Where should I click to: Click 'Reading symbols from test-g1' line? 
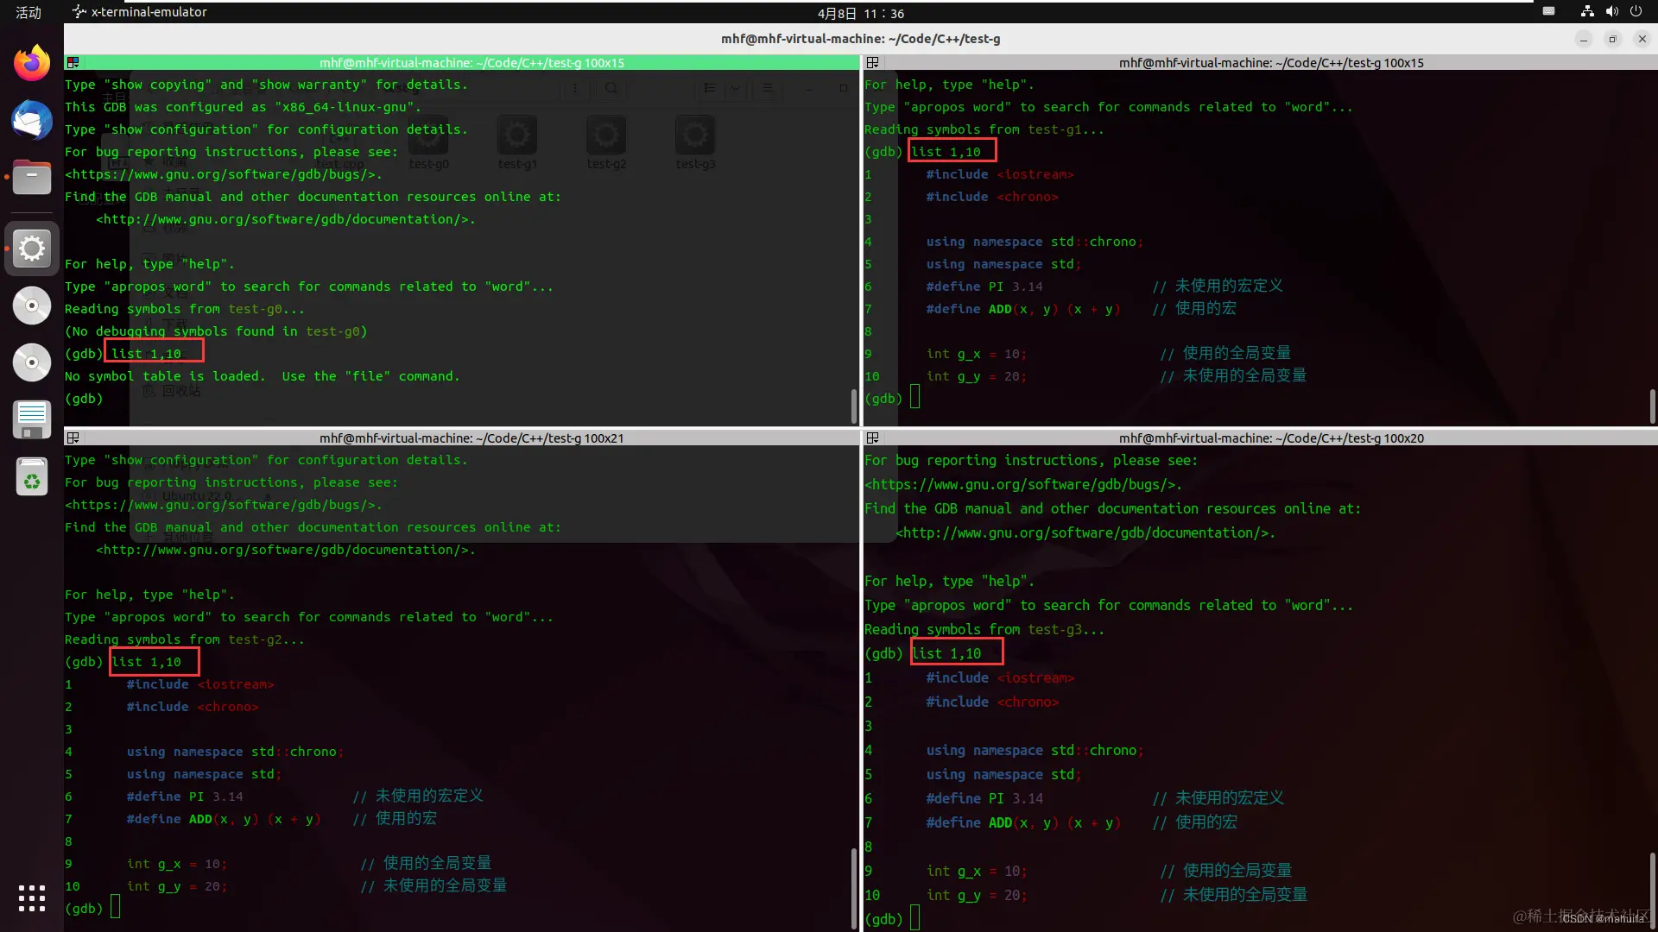[x=984, y=129]
